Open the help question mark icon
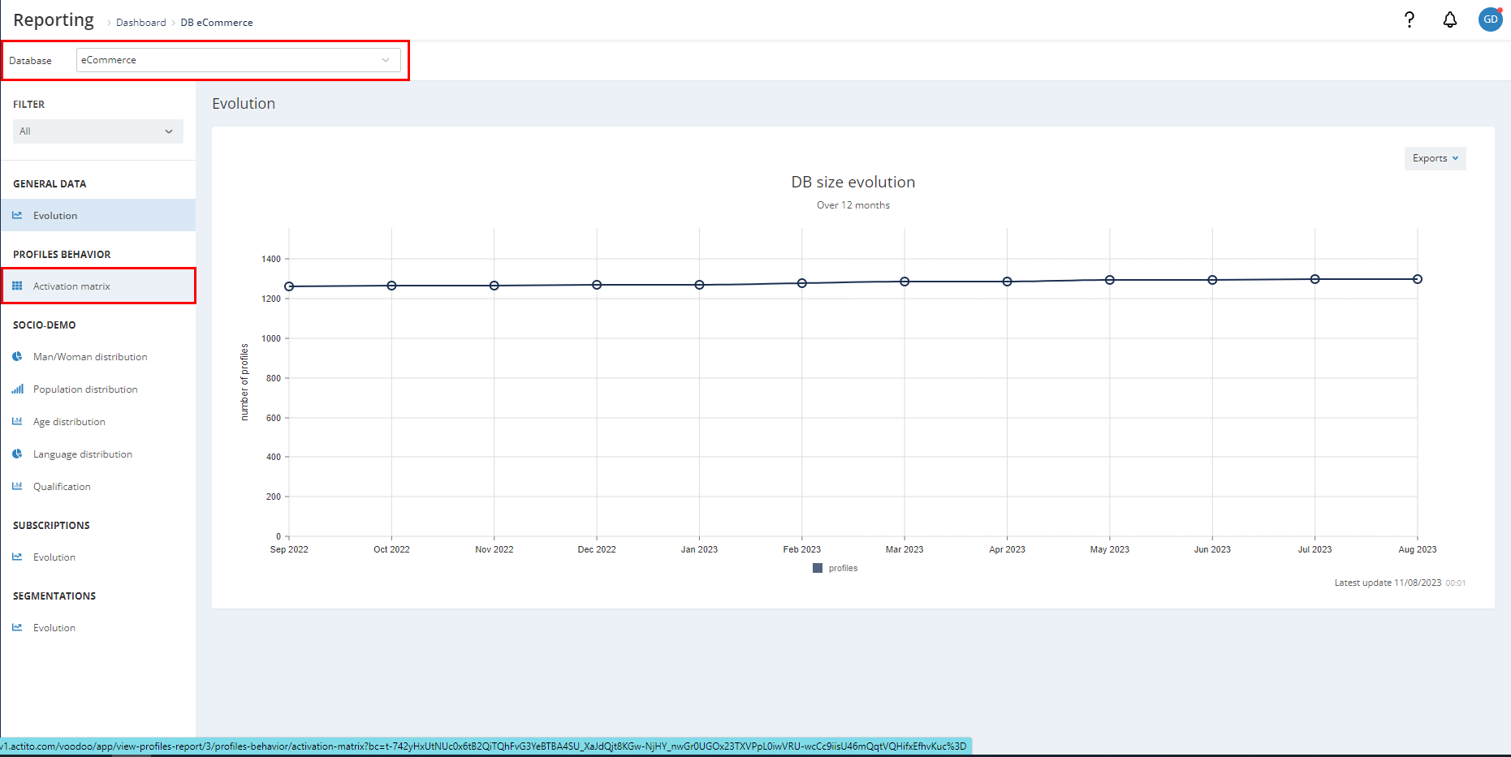 (x=1410, y=19)
